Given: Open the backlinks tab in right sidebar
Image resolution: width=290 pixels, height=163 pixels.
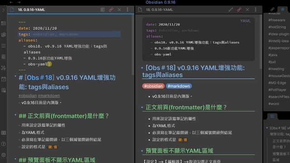Looking at the screenshot, I should coord(272,9).
